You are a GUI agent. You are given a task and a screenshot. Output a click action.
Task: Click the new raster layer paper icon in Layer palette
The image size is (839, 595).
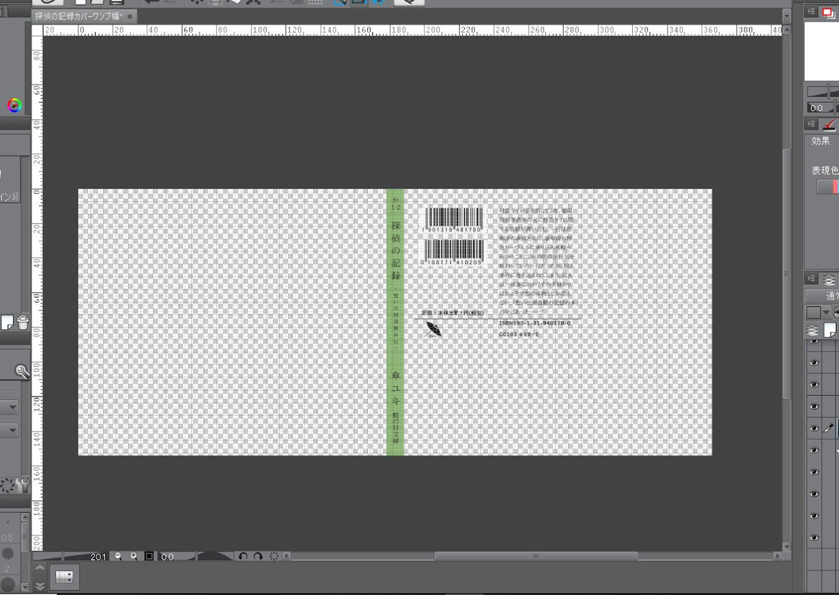tap(830, 329)
